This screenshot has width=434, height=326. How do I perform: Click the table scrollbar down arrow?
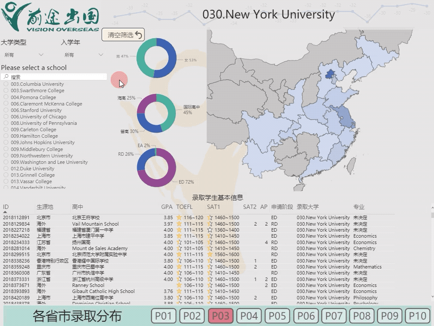(431, 296)
